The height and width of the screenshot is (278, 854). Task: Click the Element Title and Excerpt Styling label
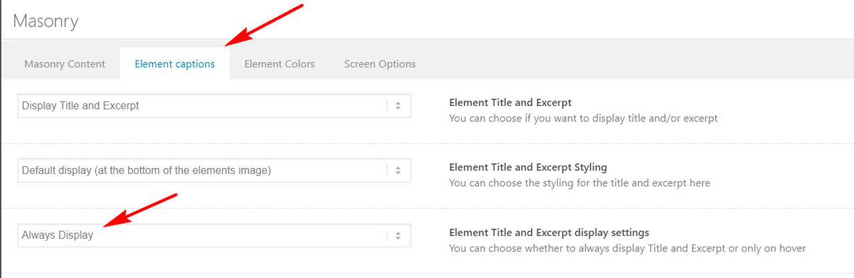528,167
